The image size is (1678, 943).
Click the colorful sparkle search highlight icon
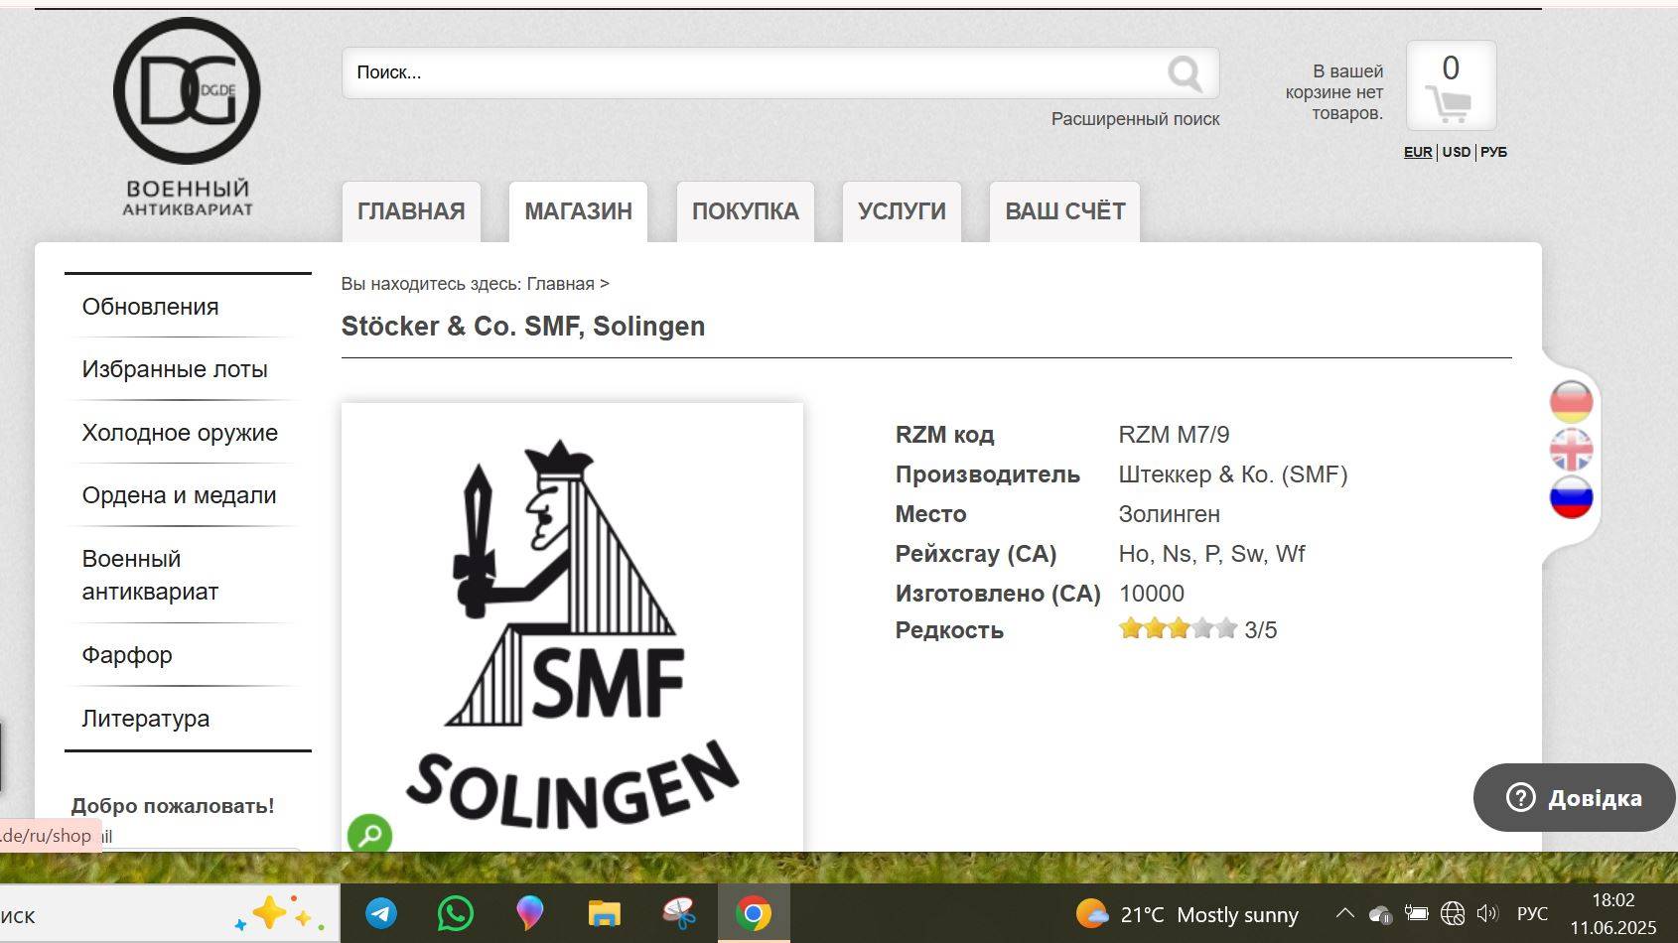tap(279, 913)
